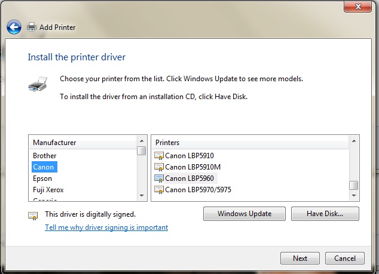379x274 pixels.
Task: Choose the Canon LBP5970/5975 printer
Action: [198, 190]
